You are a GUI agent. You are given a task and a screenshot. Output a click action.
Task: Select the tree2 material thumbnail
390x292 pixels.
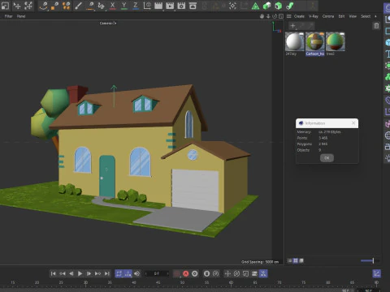pyautogui.click(x=336, y=41)
